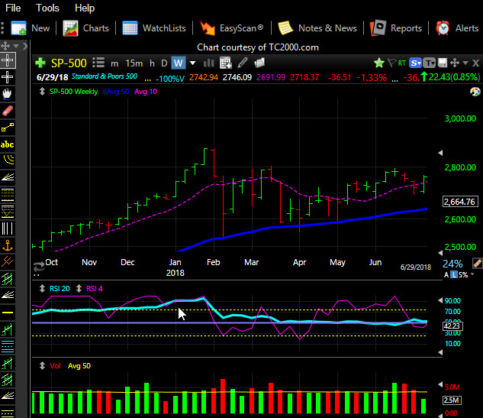Click the 24% zoom level value
483x418 pixels.
pyautogui.click(x=452, y=264)
